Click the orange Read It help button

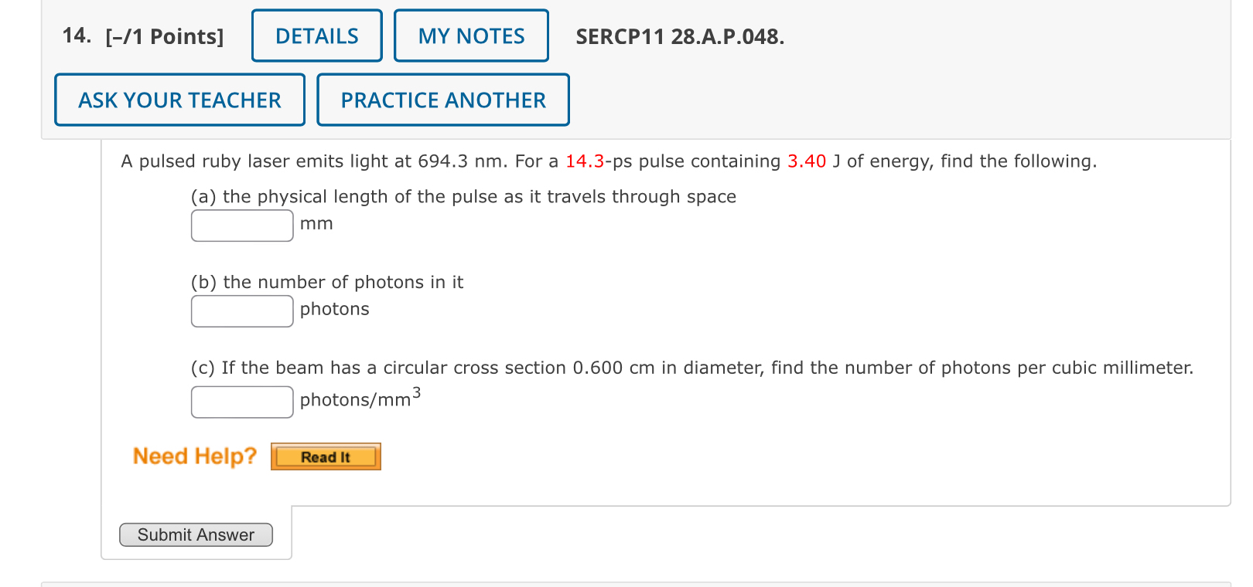click(325, 456)
